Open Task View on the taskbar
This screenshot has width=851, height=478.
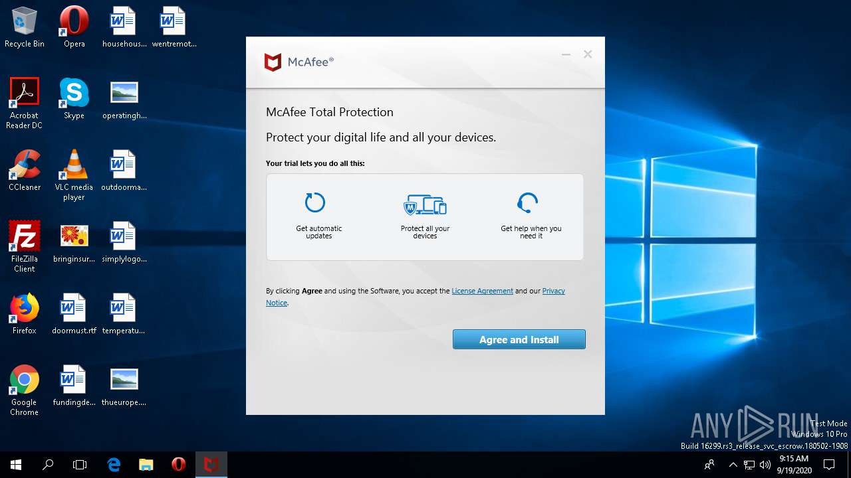80,465
